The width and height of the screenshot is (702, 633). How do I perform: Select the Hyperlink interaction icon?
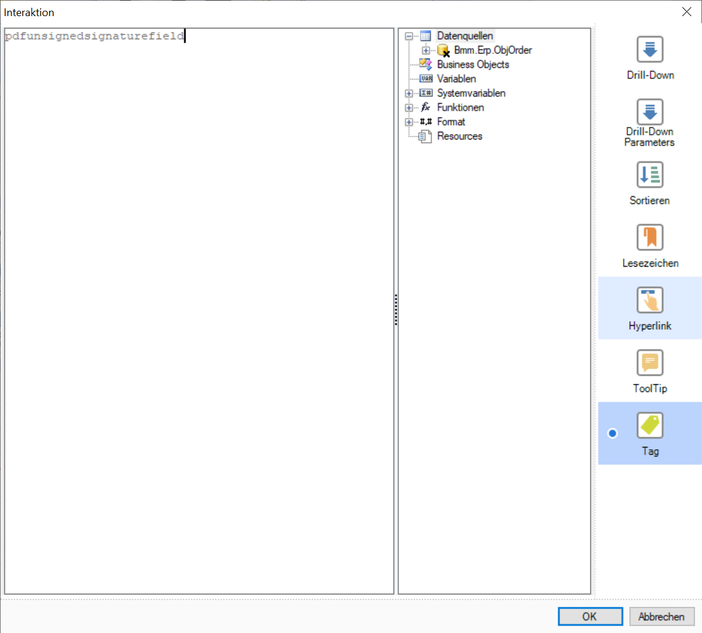pos(650,300)
